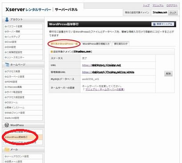Click the トップ link in header
182x163 pixels.
146,5
